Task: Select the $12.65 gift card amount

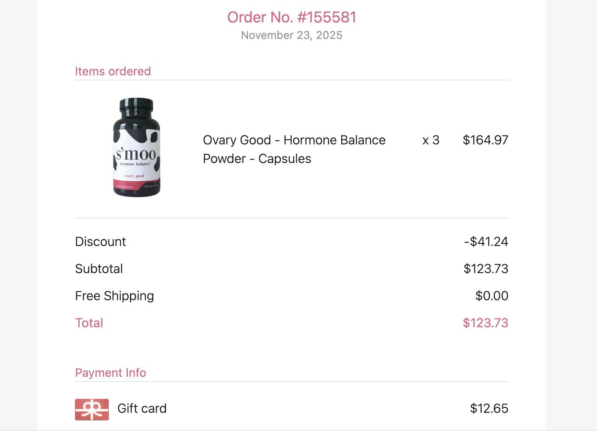Action: click(489, 409)
